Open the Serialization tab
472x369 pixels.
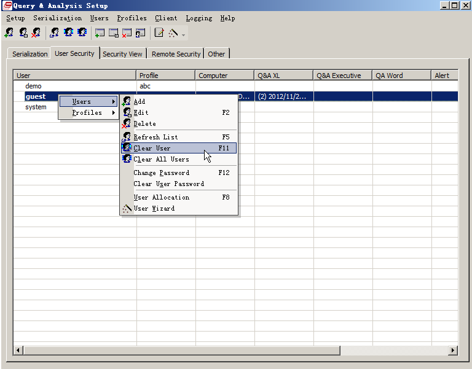click(29, 54)
